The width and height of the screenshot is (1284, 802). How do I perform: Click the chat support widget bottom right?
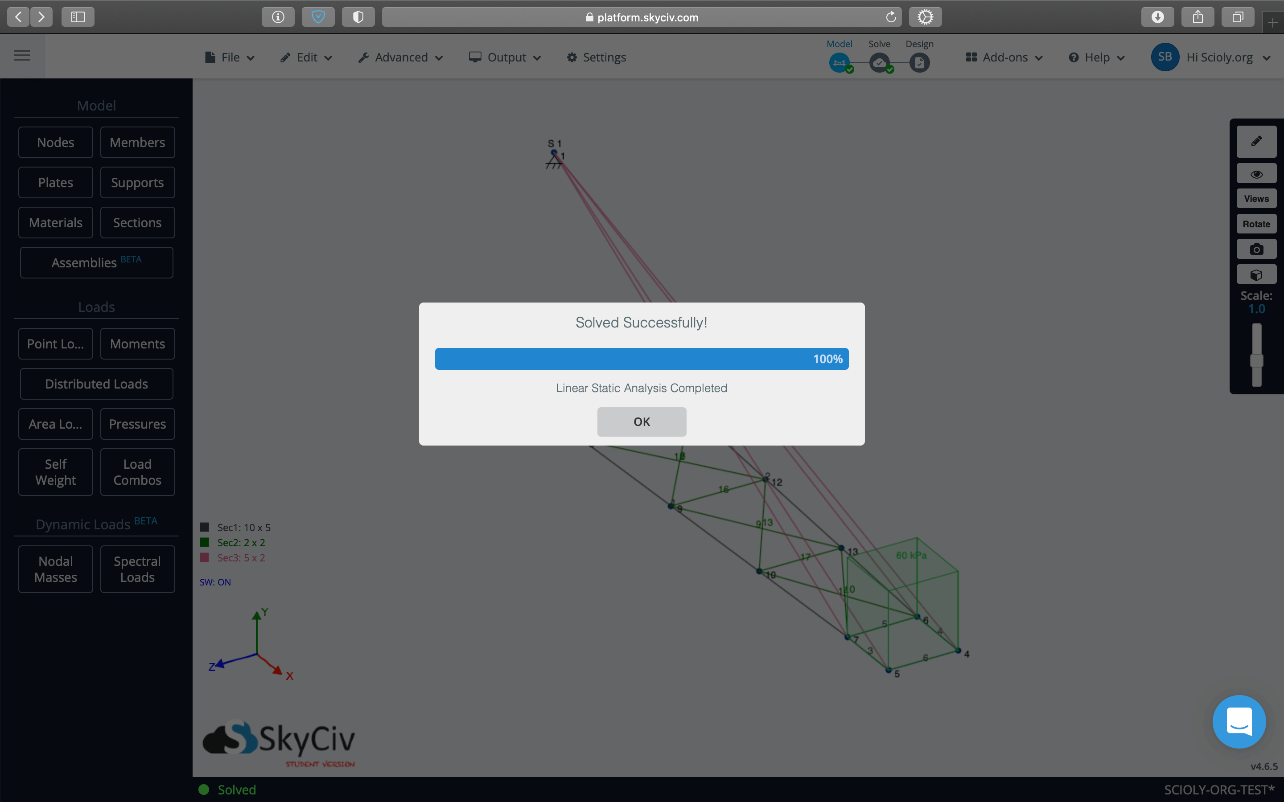tap(1239, 723)
